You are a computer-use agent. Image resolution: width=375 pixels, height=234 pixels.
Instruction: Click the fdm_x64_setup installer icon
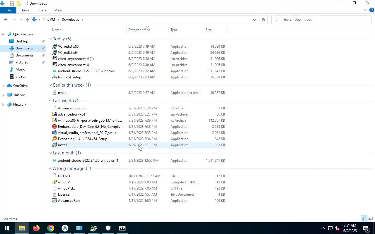(x=54, y=77)
